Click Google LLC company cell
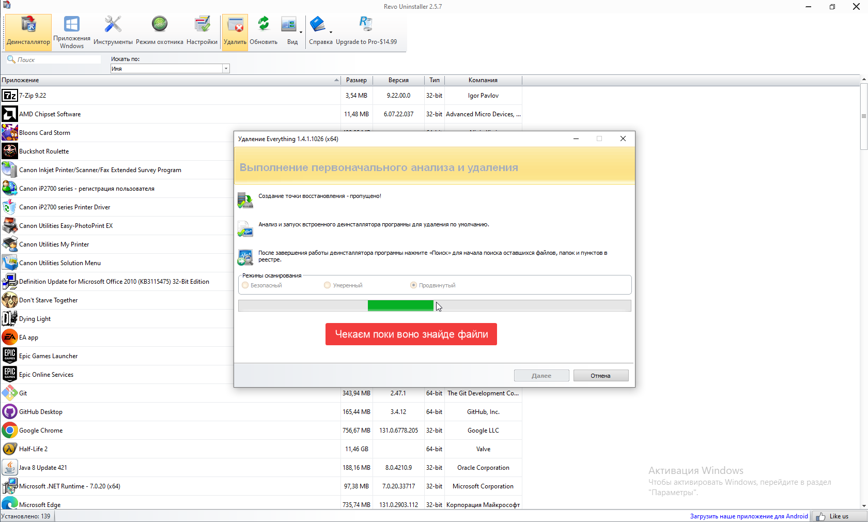 coord(483,431)
